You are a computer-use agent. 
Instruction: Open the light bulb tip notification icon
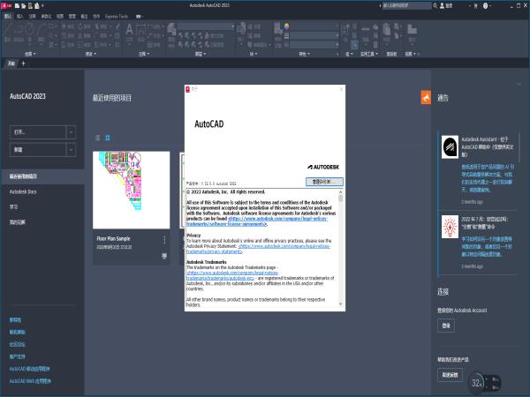click(x=450, y=227)
